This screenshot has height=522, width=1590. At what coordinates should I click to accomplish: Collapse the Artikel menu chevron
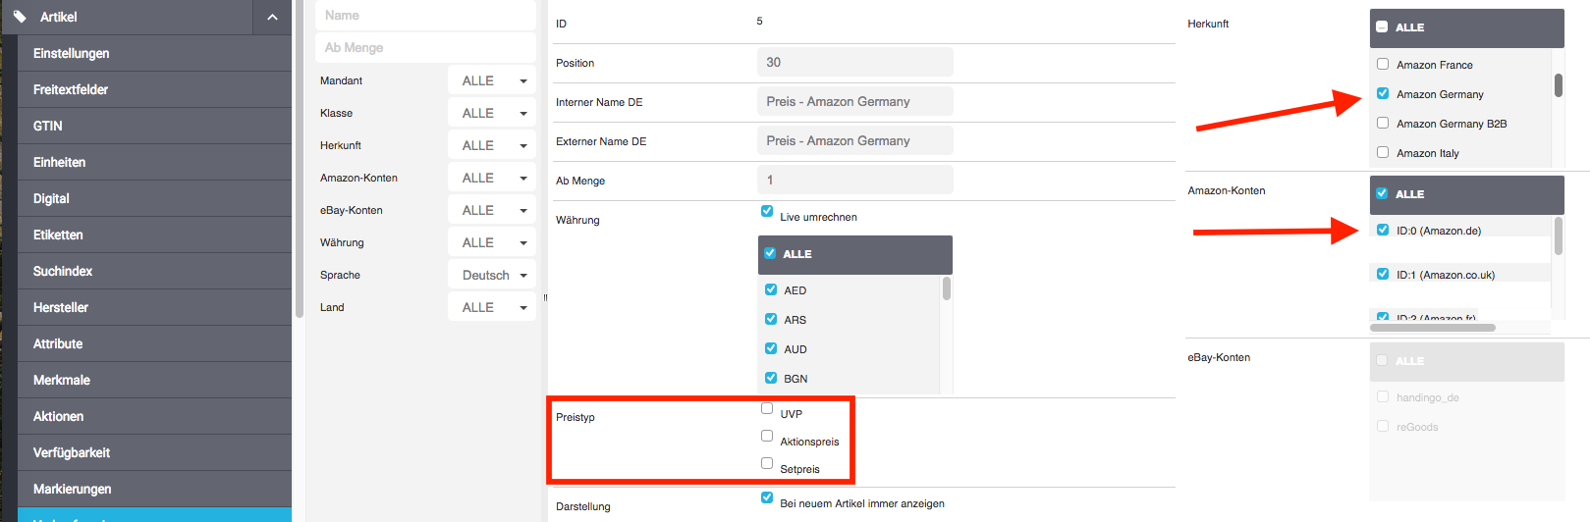(272, 17)
